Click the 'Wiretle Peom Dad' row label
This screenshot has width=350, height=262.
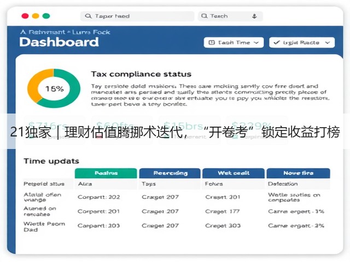click(x=44, y=227)
